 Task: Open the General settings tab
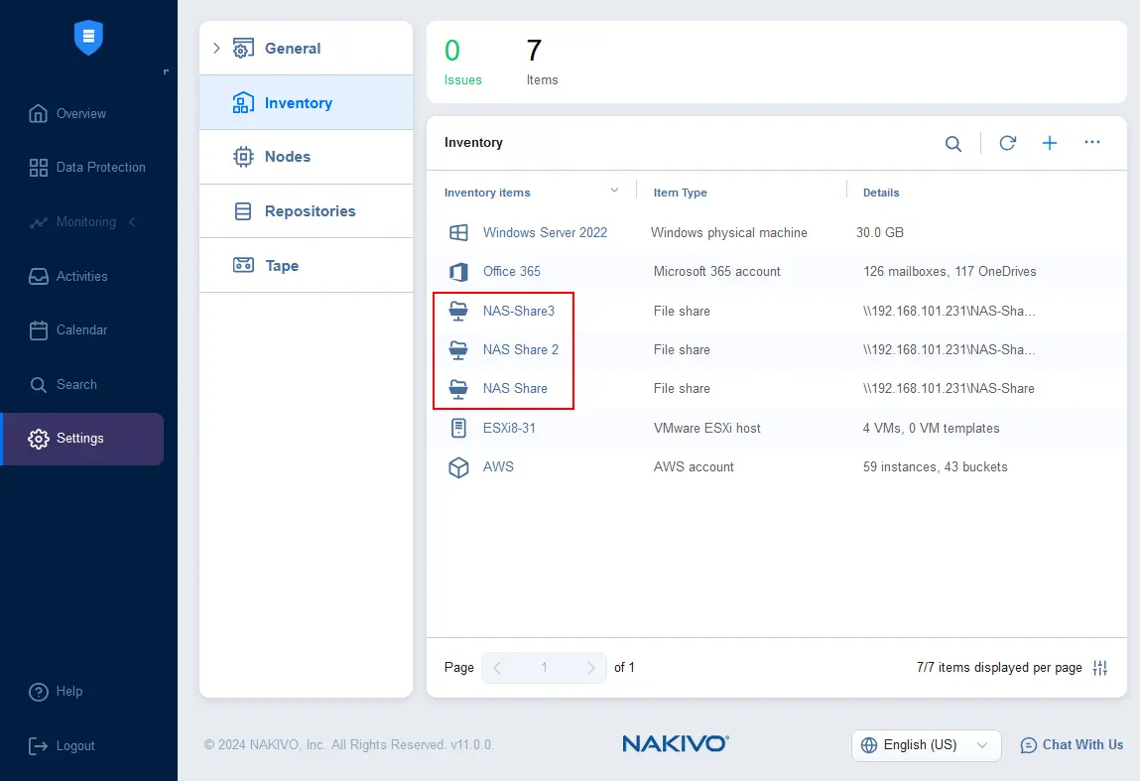[307, 48]
